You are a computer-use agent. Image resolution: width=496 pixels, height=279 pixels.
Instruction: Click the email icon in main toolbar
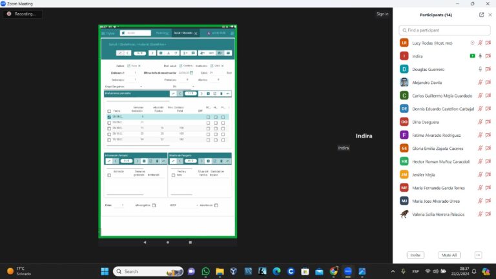pos(228,53)
